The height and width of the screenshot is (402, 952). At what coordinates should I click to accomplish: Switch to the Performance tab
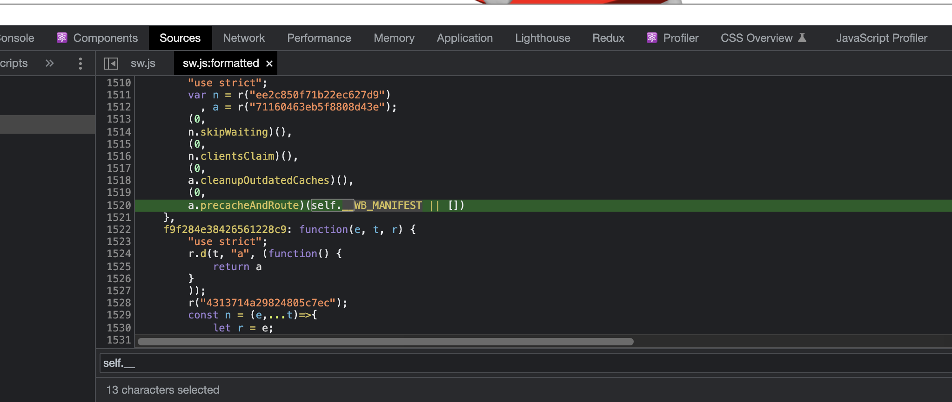319,38
